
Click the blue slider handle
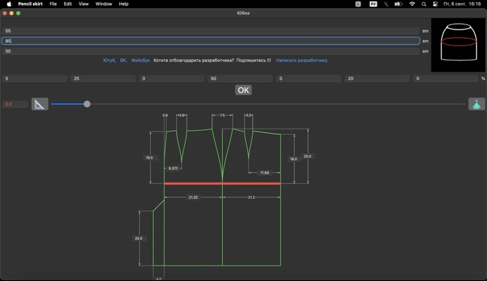coord(87,104)
